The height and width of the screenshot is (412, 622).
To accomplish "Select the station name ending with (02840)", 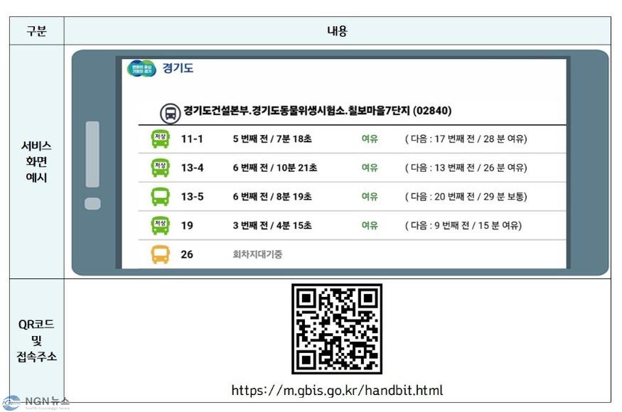I will coord(317,111).
